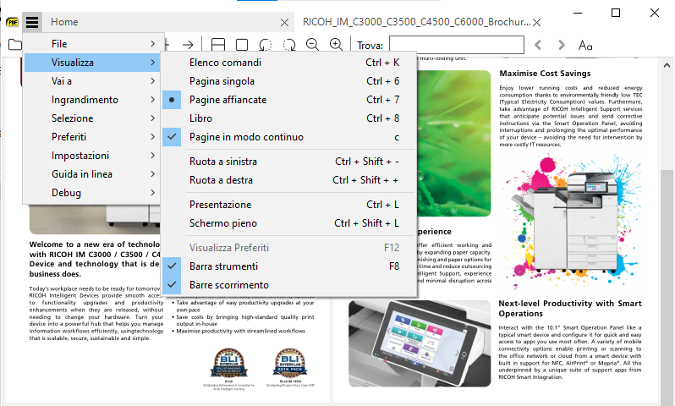Image resolution: width=675 pixels, height=406 pixels.
Task: Expand the Impostazioni submenu
Action: [92, 156]
